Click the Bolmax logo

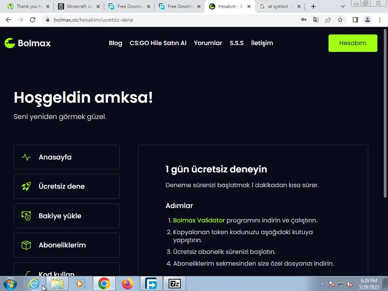27,43
